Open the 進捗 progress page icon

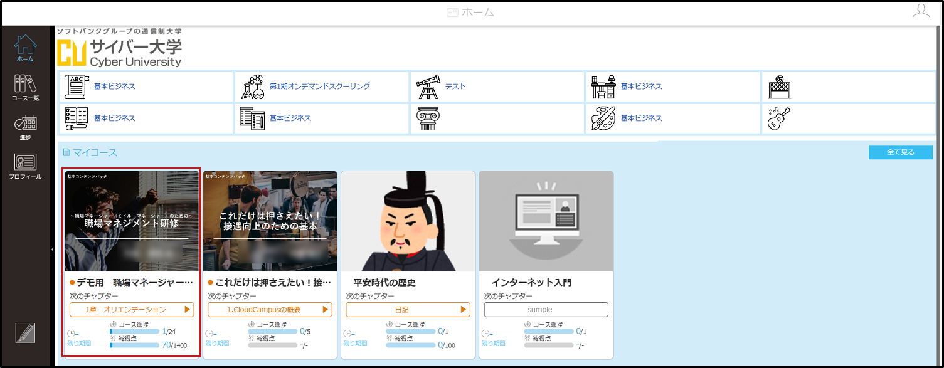click(25, 127)
